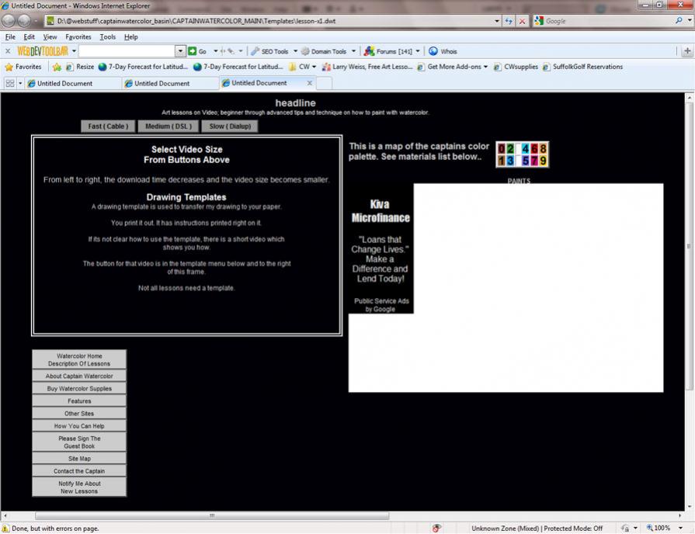
Task: Click the browser Forward arrow button
Action: click(25, 20)
